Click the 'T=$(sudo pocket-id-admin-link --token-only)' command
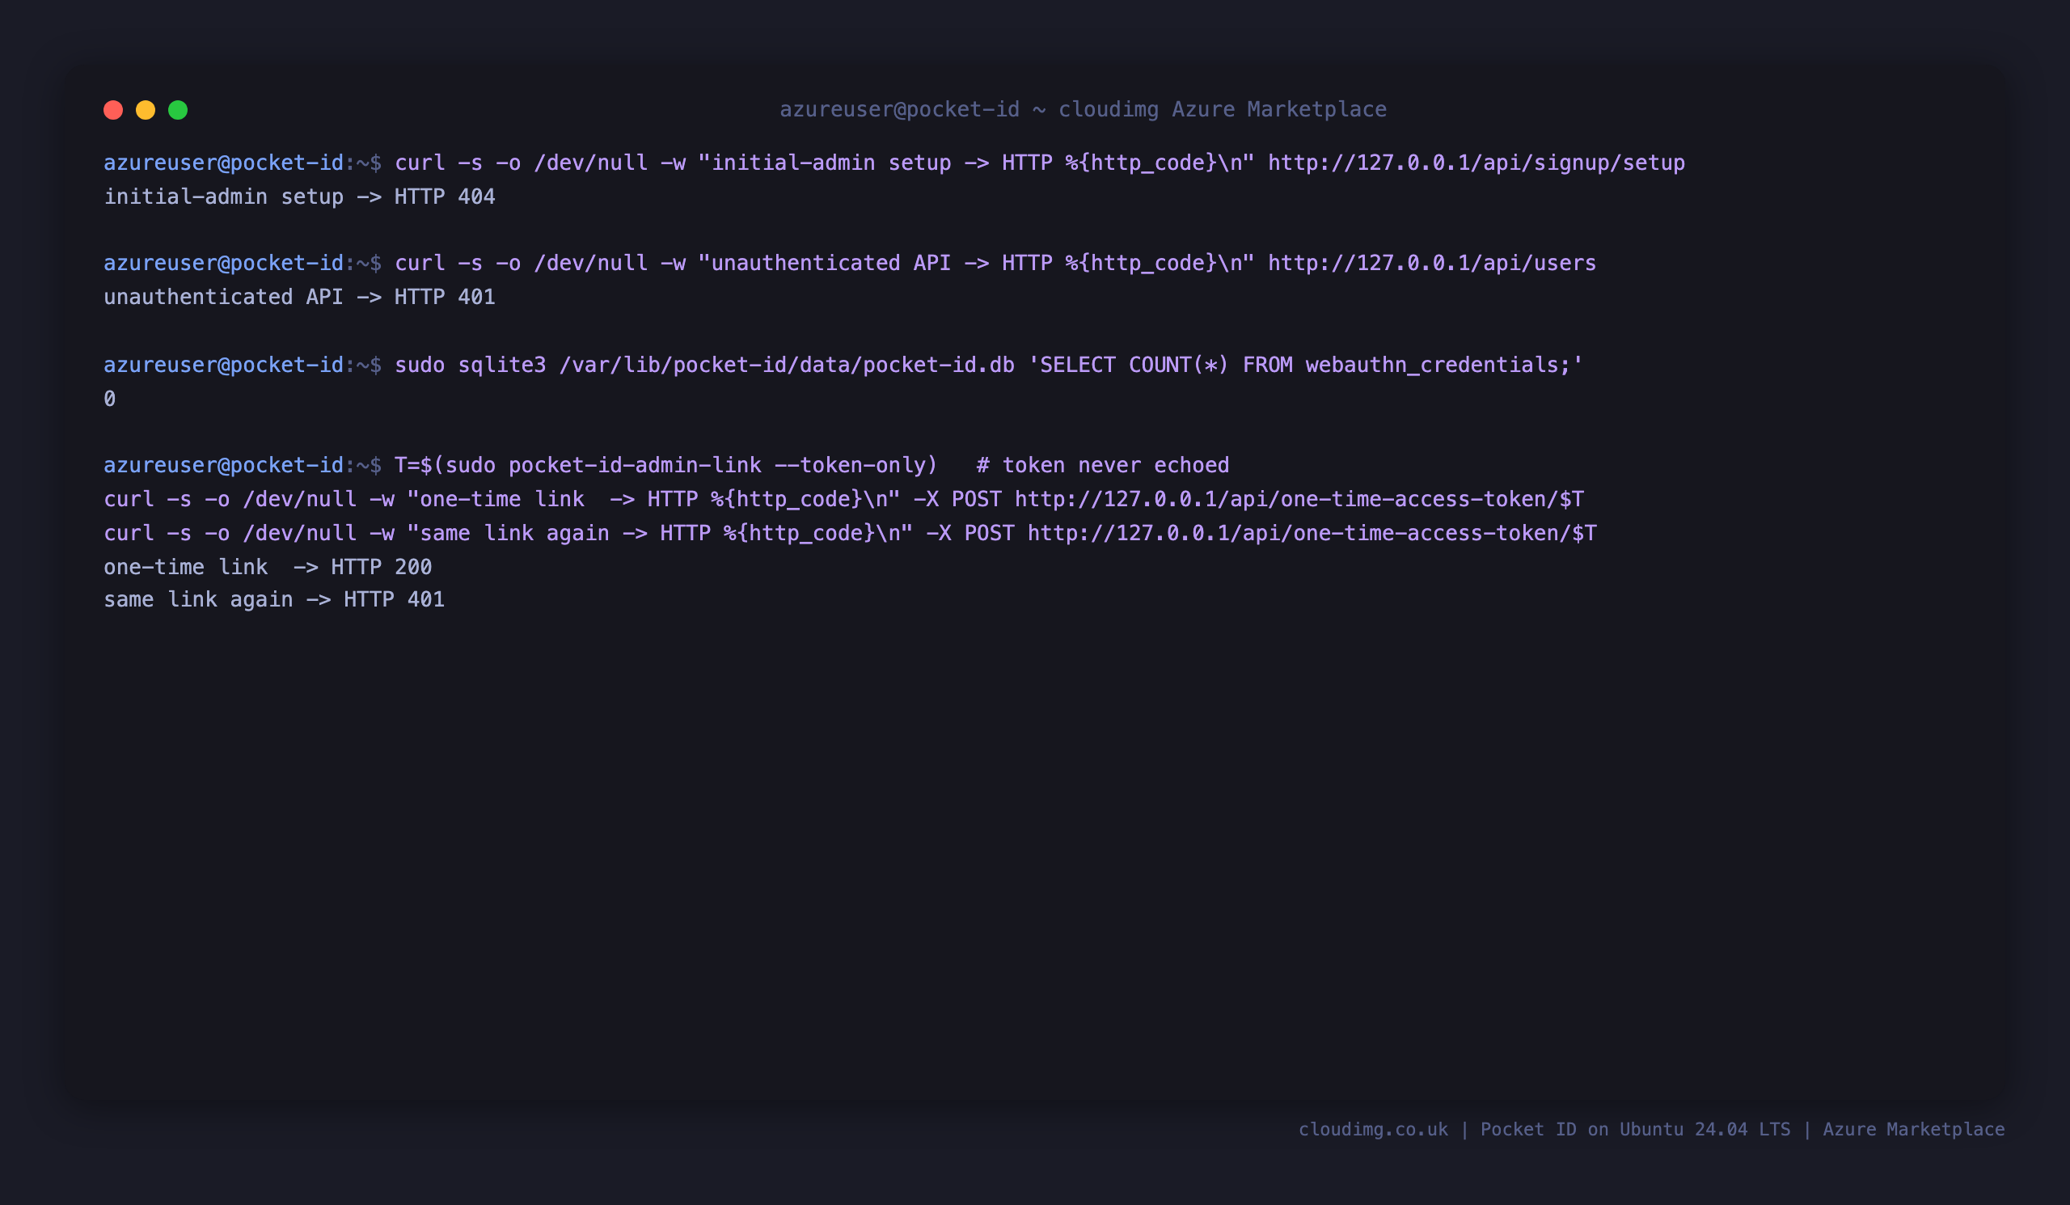2070x1205 pixels. (666, 465)
